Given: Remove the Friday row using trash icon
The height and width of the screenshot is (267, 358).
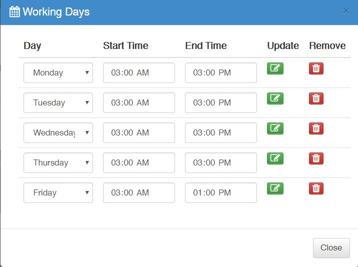Looking at the screenshot, I should tap(316, 188).
